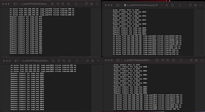205x112 pixels.
Task: Zoom in on 3_startOfTheSecondFail window
Action: point(64,61)
